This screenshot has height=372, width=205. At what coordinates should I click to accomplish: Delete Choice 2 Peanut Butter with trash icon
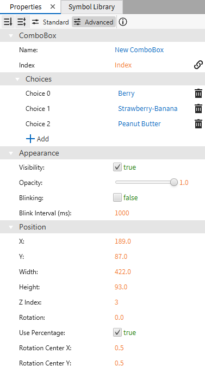tap(198, 124)
